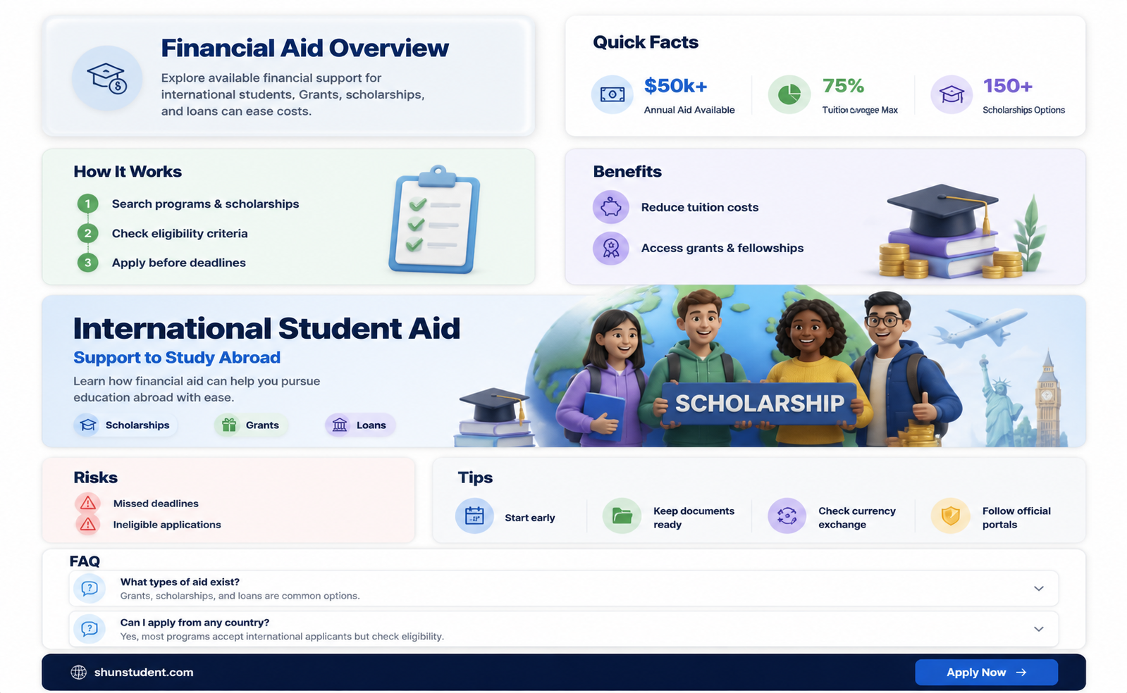The height and width of the screenshot is (693, 1127).
Task: Click the Financial Aid Overview heading
Action: [x=304, y=48]
